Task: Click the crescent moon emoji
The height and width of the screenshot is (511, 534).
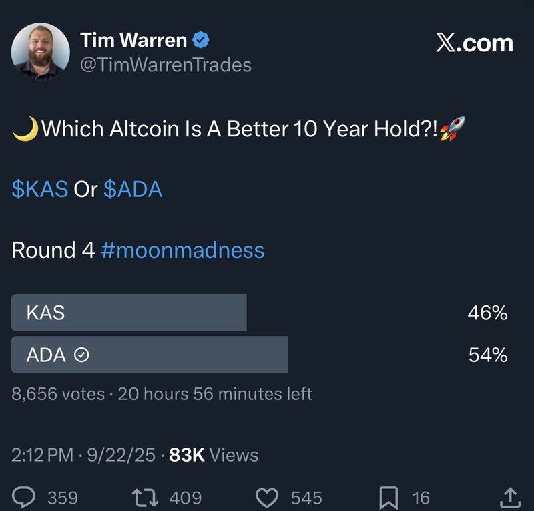Action: tap(25, 128)
